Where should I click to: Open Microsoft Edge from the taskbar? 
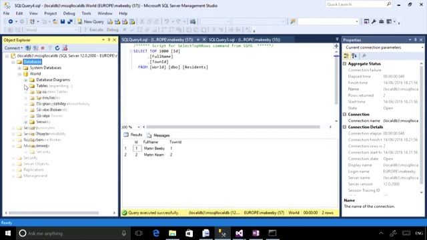click(156, 233)
